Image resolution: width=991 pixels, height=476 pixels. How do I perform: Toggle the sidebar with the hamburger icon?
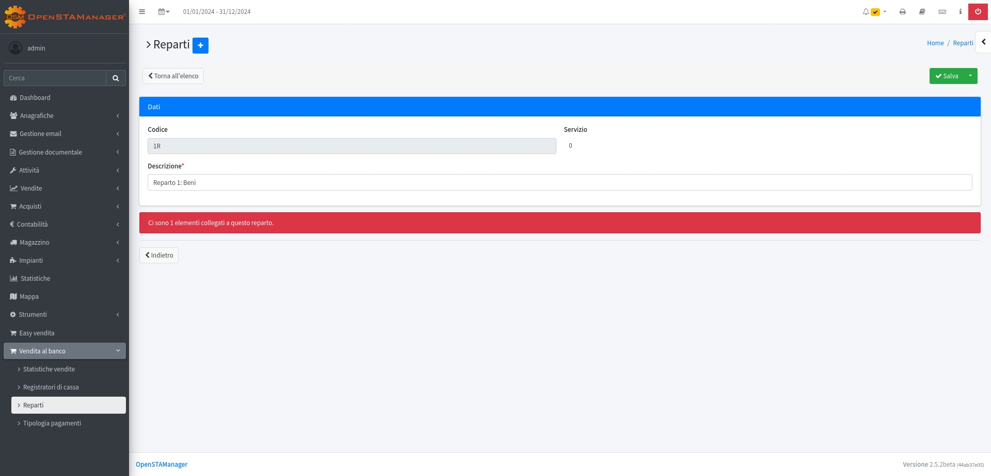pos(142,12)
